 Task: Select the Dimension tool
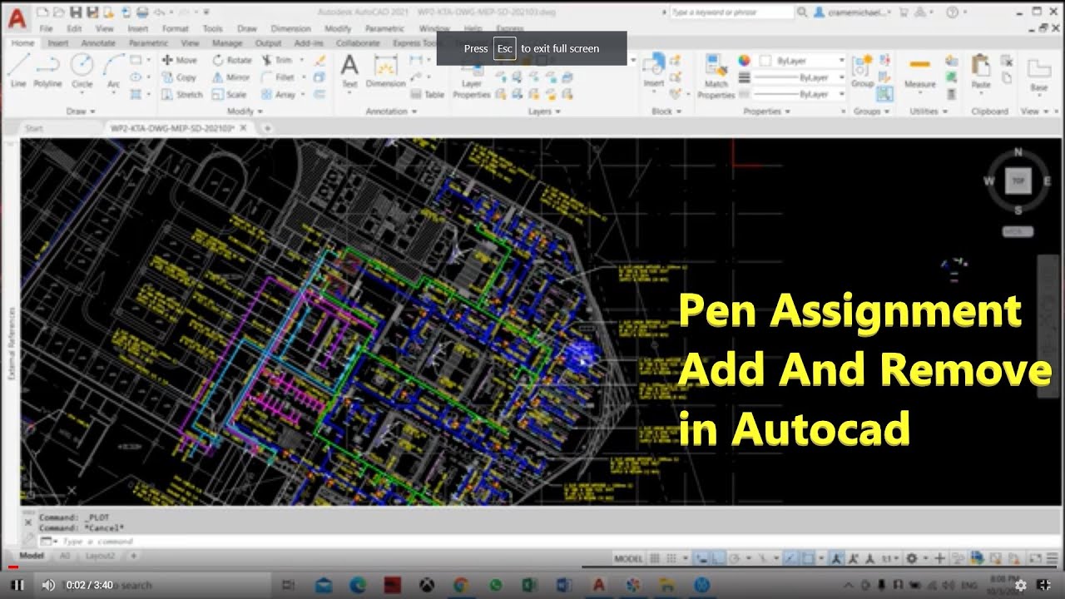point(385,71)
